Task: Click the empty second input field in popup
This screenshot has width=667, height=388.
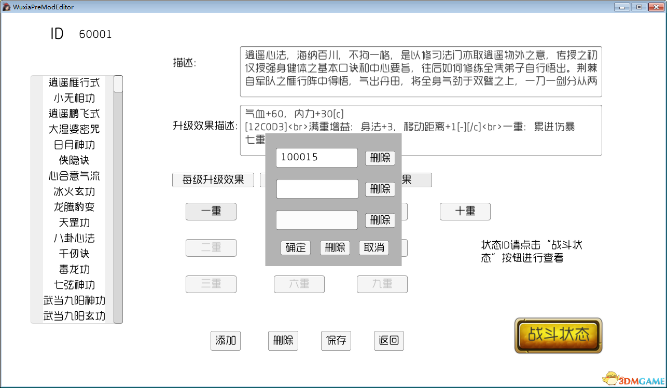Action: click(317, 189)
